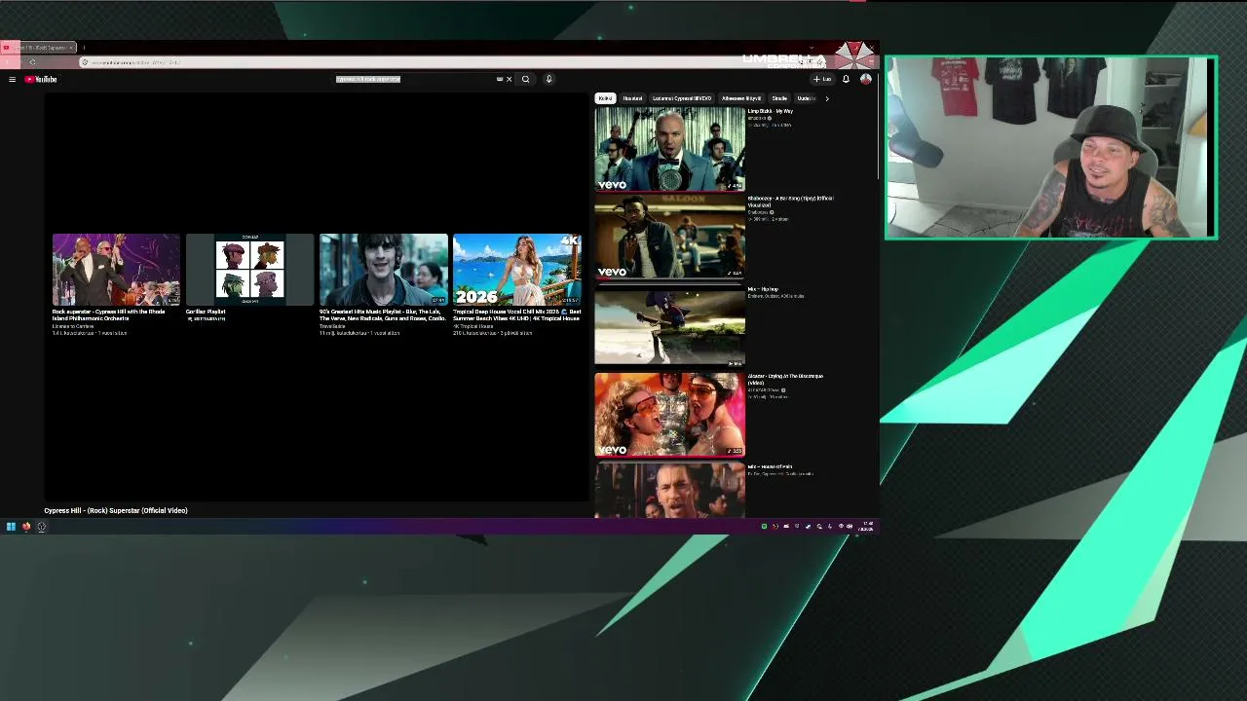Open Limp Bizkit My Way thumbnail

pos(670,149)
